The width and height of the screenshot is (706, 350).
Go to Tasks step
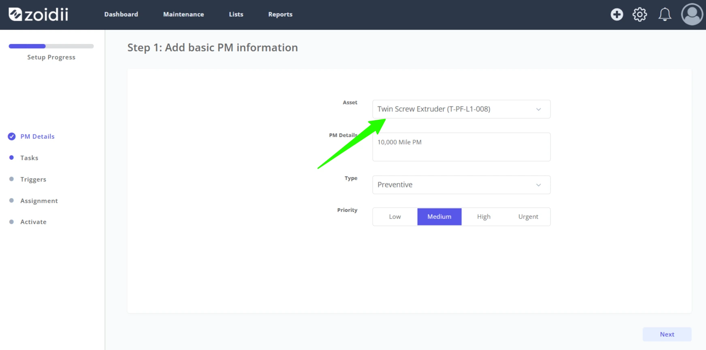[x=29, y=158]
